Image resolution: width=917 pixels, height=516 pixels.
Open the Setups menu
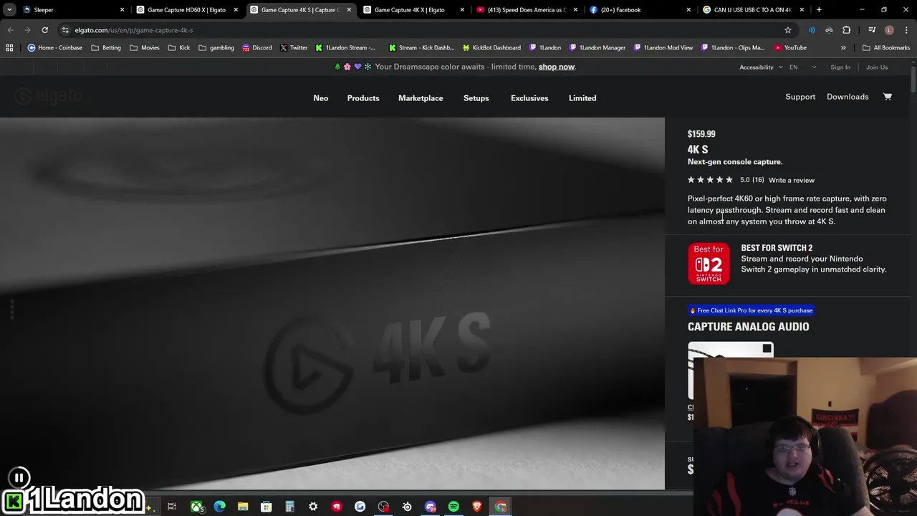476,98
